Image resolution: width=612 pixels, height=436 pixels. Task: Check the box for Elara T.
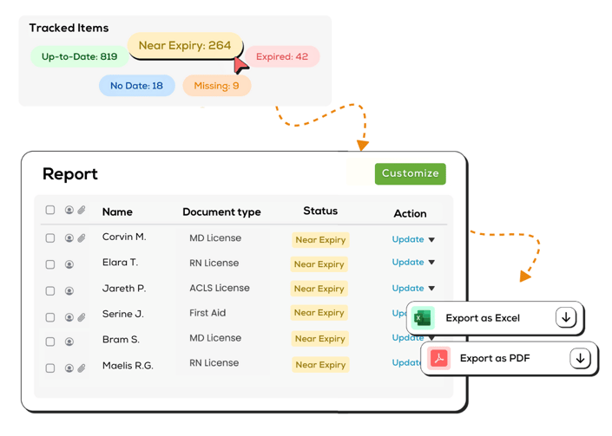pyautogui.click(x=50, y=264)
